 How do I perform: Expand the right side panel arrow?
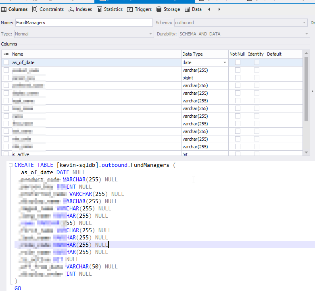pyautogui.click(x=313, y=91)
